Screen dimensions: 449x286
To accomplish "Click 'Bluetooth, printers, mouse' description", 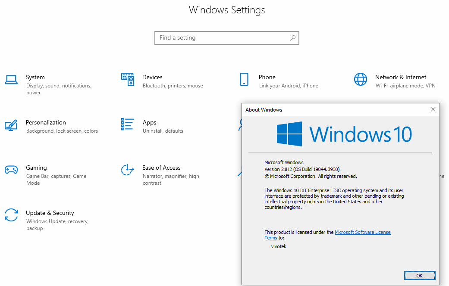I will coord(173,86).
